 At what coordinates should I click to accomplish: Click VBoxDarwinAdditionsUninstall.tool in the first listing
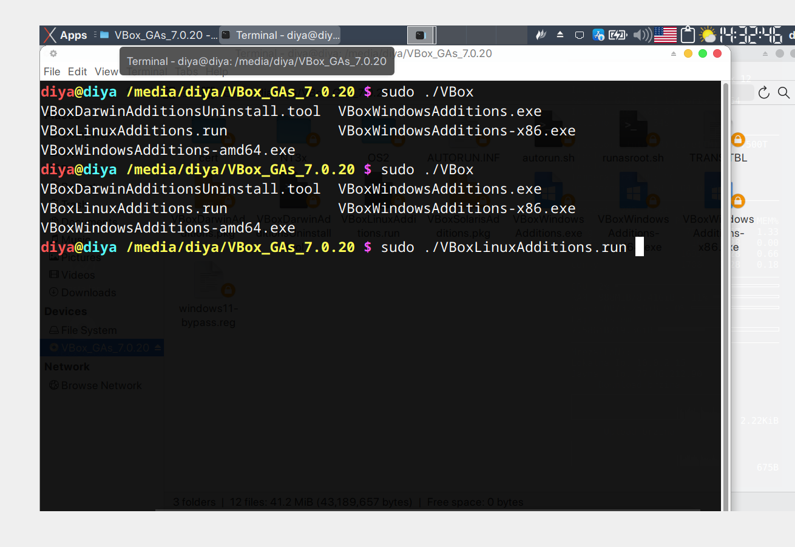180,111
